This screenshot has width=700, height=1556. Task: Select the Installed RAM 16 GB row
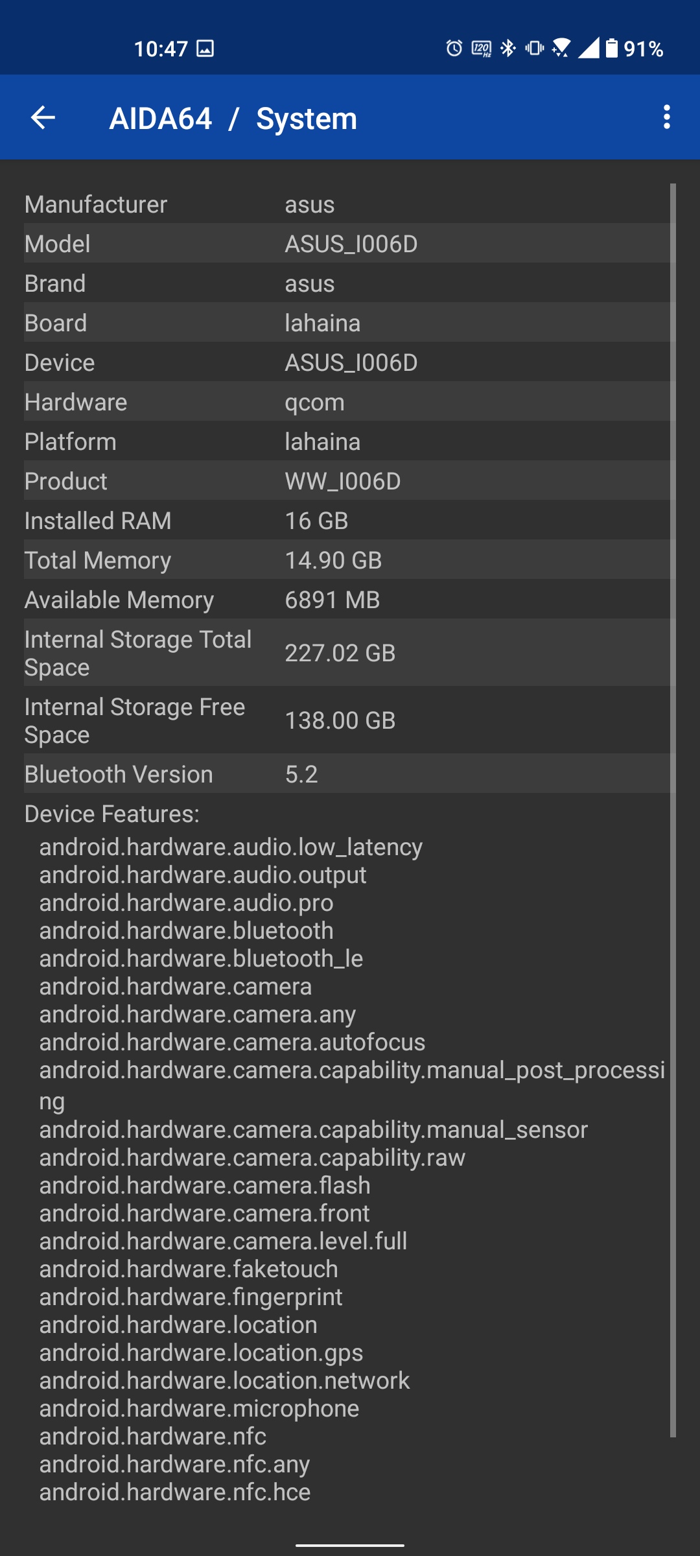[x=349, y=521]
